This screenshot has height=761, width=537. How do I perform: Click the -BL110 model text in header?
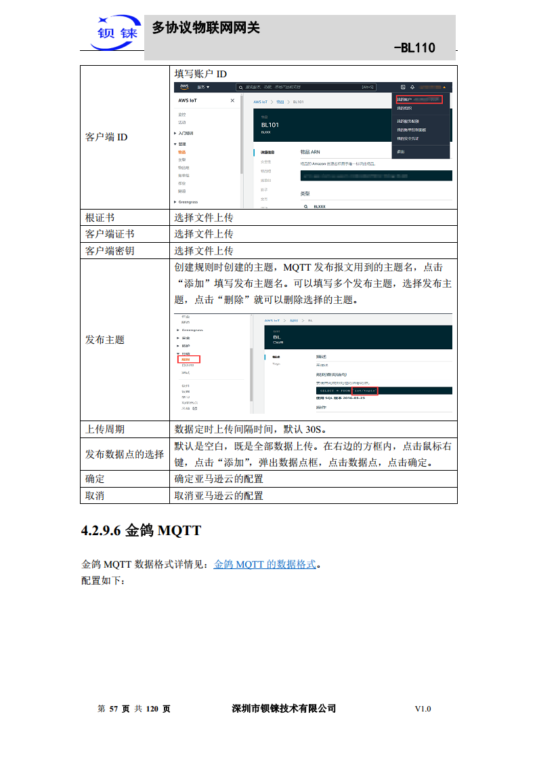click(x=415, y=47)
